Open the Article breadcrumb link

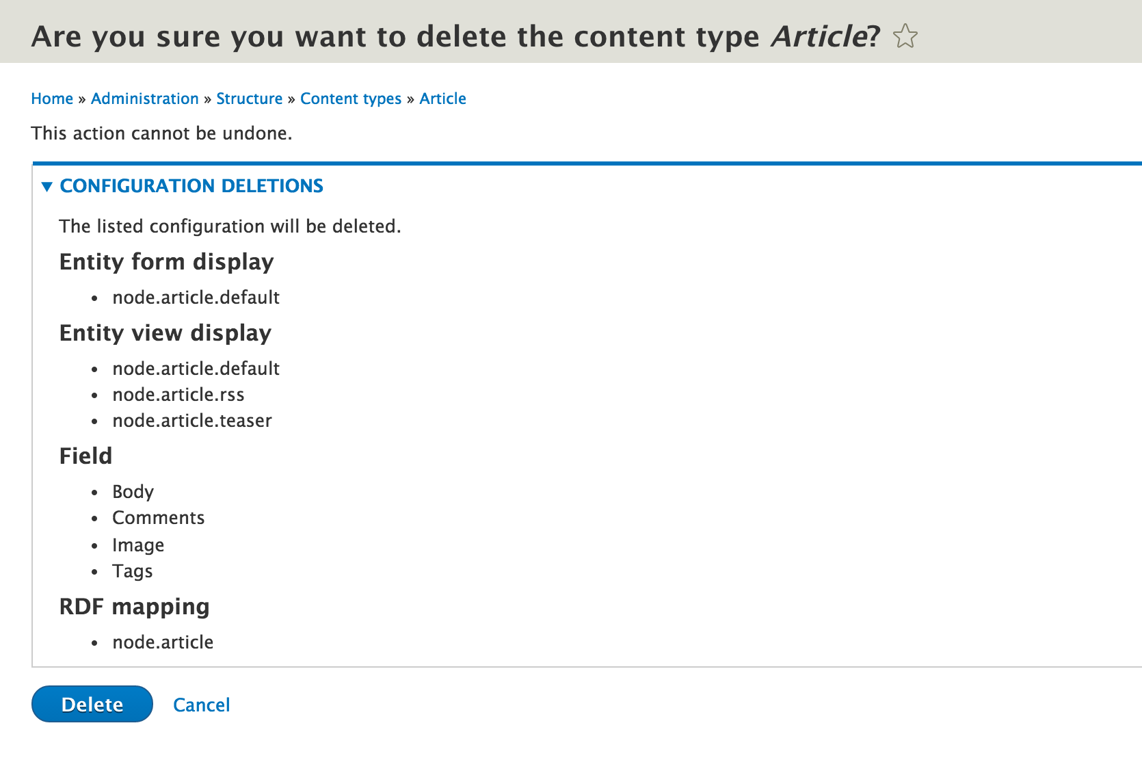tap(442, 99)
